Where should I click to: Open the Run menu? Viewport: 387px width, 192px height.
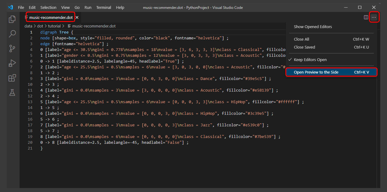(88, 7)
